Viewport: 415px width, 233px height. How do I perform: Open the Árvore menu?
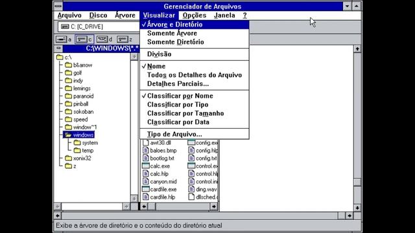click(x=125, y=16)
